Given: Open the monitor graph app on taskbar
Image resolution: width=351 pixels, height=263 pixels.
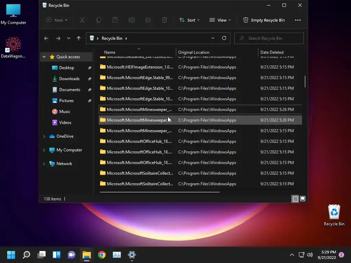Looking at the screenshot, I should (x=117, y=255).
